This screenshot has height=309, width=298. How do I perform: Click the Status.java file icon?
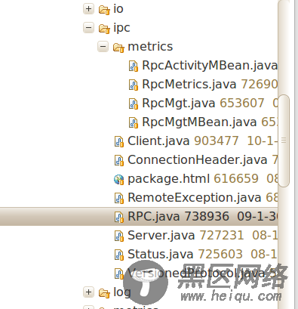[x=119, y=255]
